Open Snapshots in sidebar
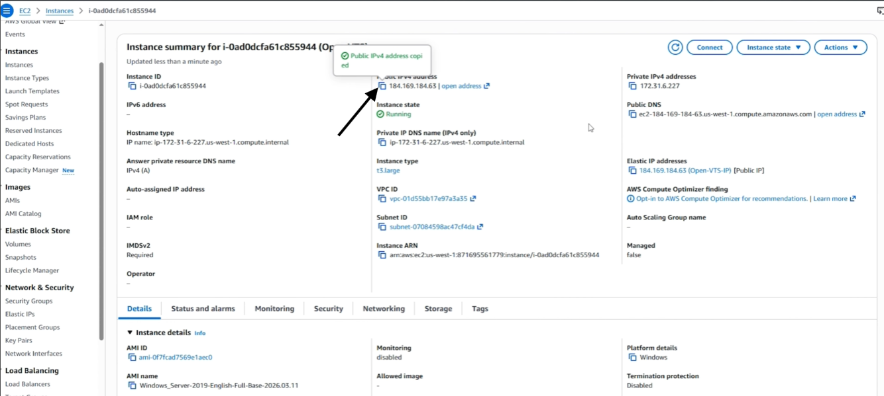Screen dimensions: 884x396 (21, 257)
